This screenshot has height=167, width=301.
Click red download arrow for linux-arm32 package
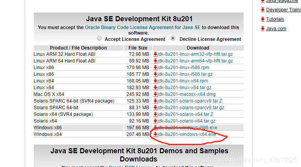coord(155,54)
